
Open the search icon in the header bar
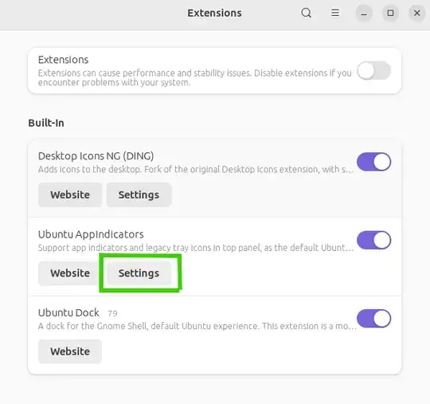[x=306, y=13]
